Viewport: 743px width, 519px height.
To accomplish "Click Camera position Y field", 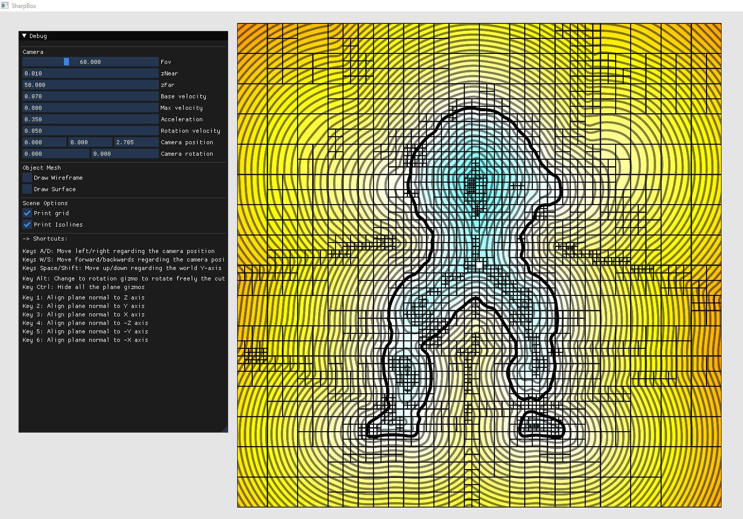I will 90,142.
